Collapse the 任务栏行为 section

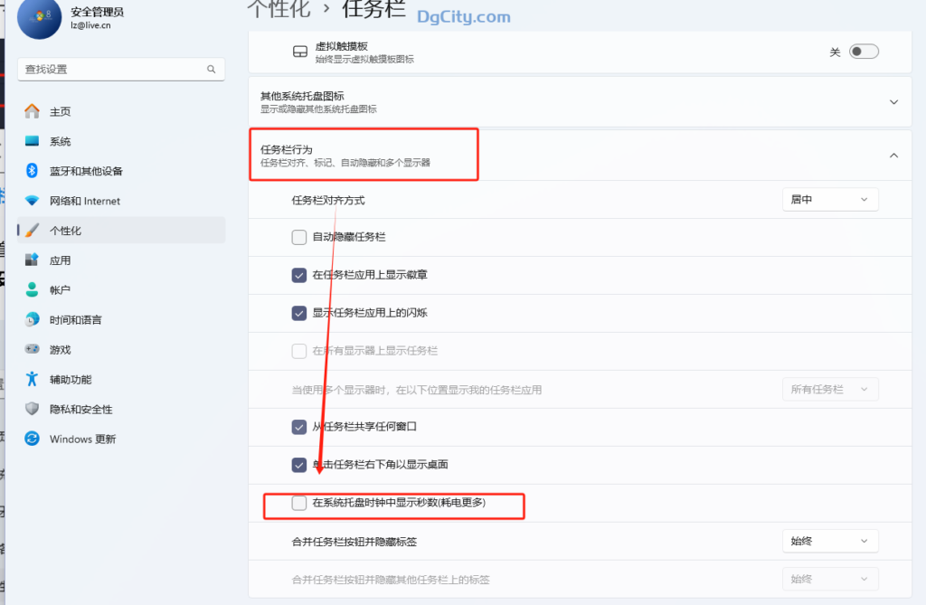[x=893, y=155]
